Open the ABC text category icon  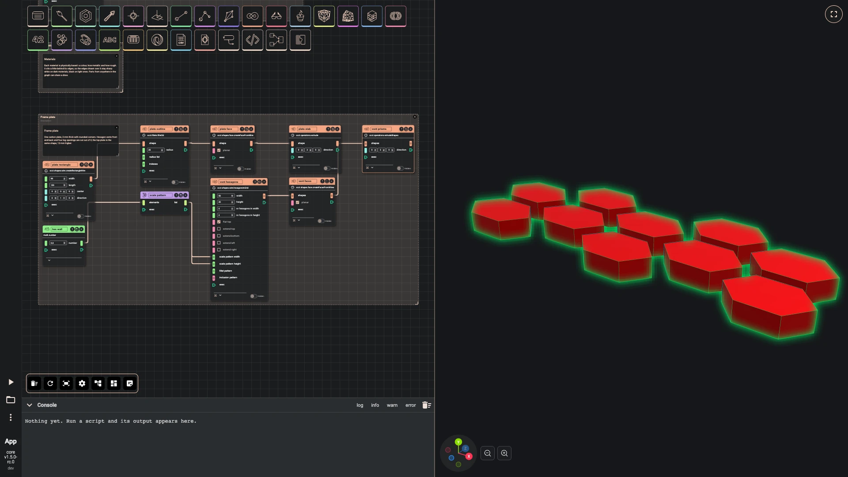point(110,40)
